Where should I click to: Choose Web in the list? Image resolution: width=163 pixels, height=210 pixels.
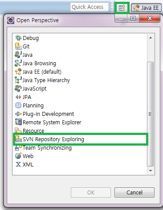coord(28,156)
